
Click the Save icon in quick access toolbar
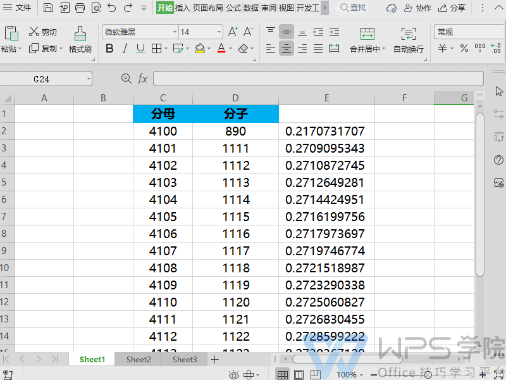click(48, 8)
